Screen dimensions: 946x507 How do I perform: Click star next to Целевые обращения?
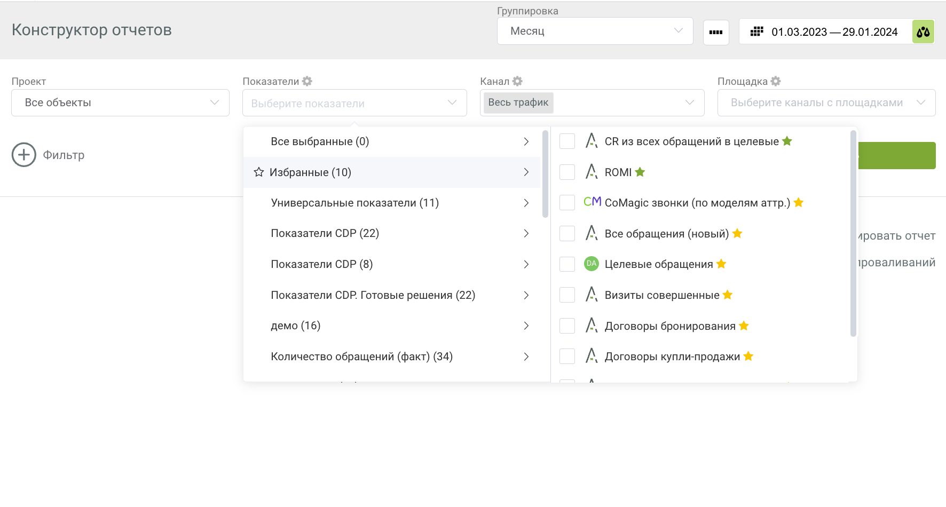pyautogui.click(x=721, y=264)
